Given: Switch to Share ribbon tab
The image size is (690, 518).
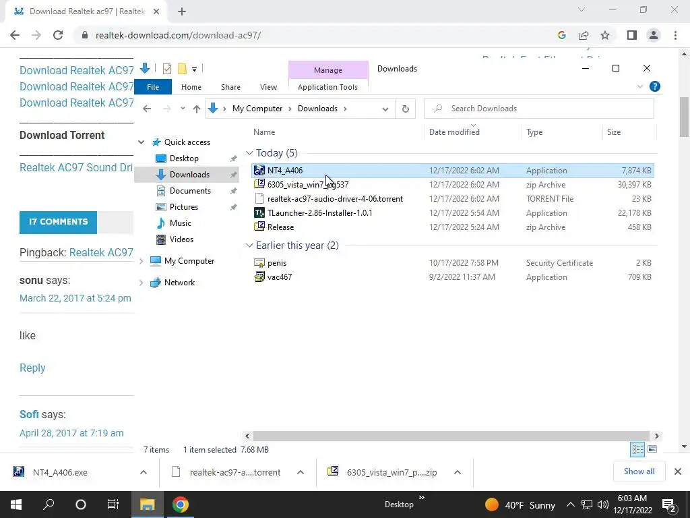Looking at the screenshot, I should (230, 87).
